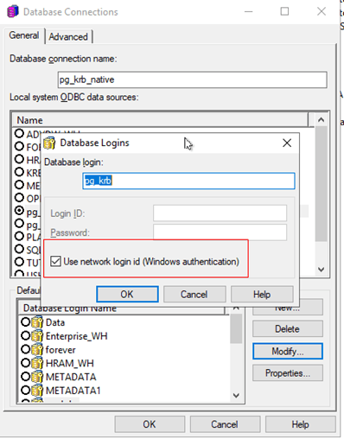Click ODBC data sources scrollbar thumb
This screenshot has width=344, height=439.
(322, 184)
